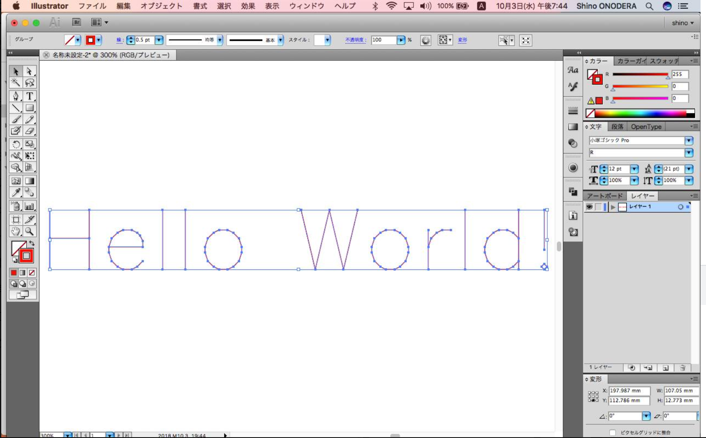The width and height of the screenshot is (706, 438).
Task: Select the Pen tool
Action: coord(16,96)
